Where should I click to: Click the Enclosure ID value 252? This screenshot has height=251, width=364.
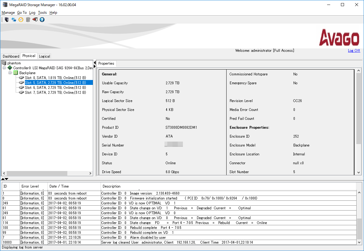(x=296, y=136)
